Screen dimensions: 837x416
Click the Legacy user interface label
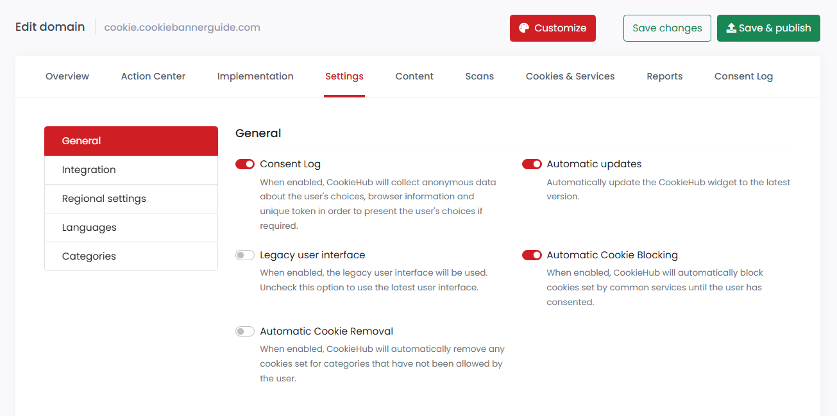[312, 255]
